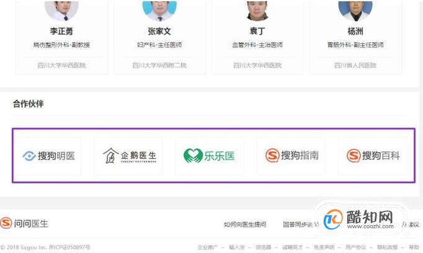Image resolution: width=423 pixels, height=253 pixels.
Task: View doctor 张家文's avatar photo
Action: coord(159,11)
